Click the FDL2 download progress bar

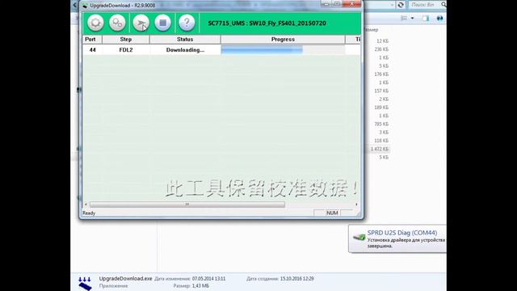pos(283,50)
